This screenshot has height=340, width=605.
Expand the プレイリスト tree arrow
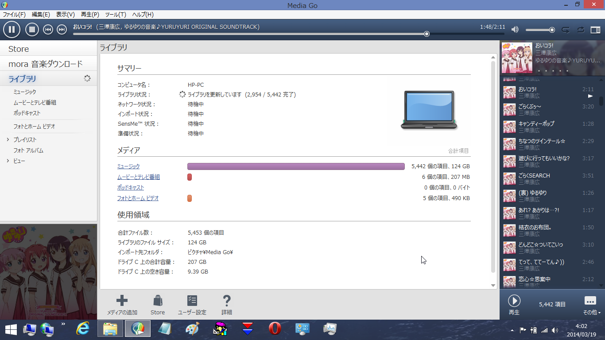8,140
